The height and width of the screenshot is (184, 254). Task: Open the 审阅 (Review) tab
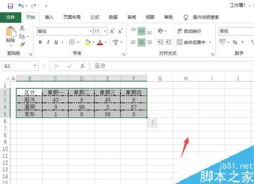coord(132,17)
